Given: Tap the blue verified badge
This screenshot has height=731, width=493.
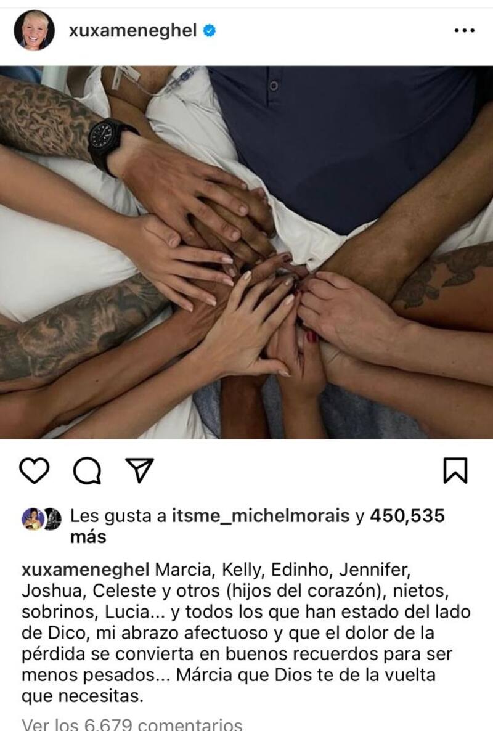Looking at the screenshot, I should pos(210,31).
